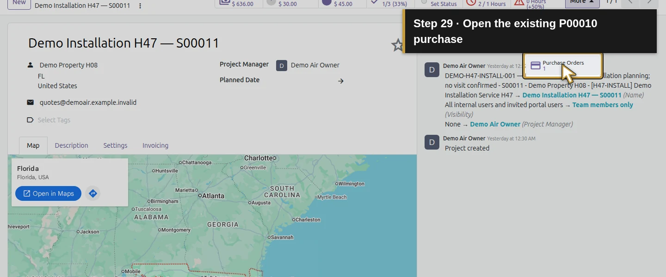The image size is (666, 277).
Task: Click the Demo Air Owner link in chatter log
Action: [x=495, y=124]
